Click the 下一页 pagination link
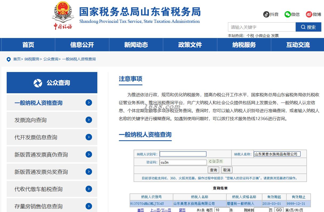 (x=166, y=210)
